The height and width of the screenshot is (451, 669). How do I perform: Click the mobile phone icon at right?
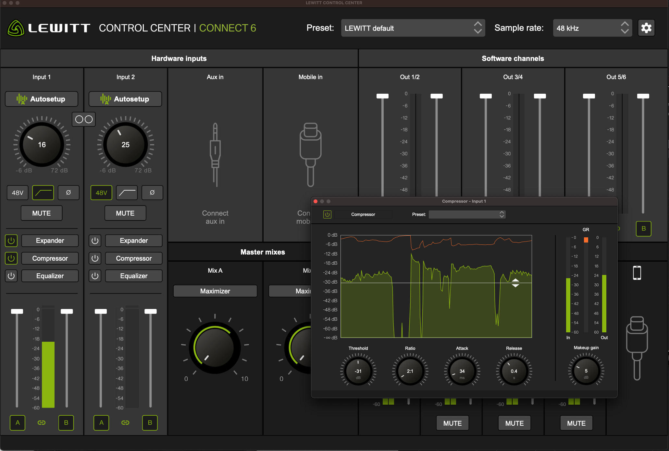(637, 273)
